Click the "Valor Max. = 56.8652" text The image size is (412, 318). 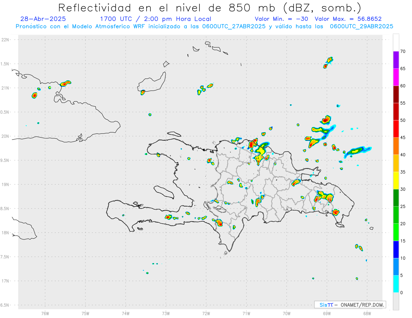click(x=348, y=19)
